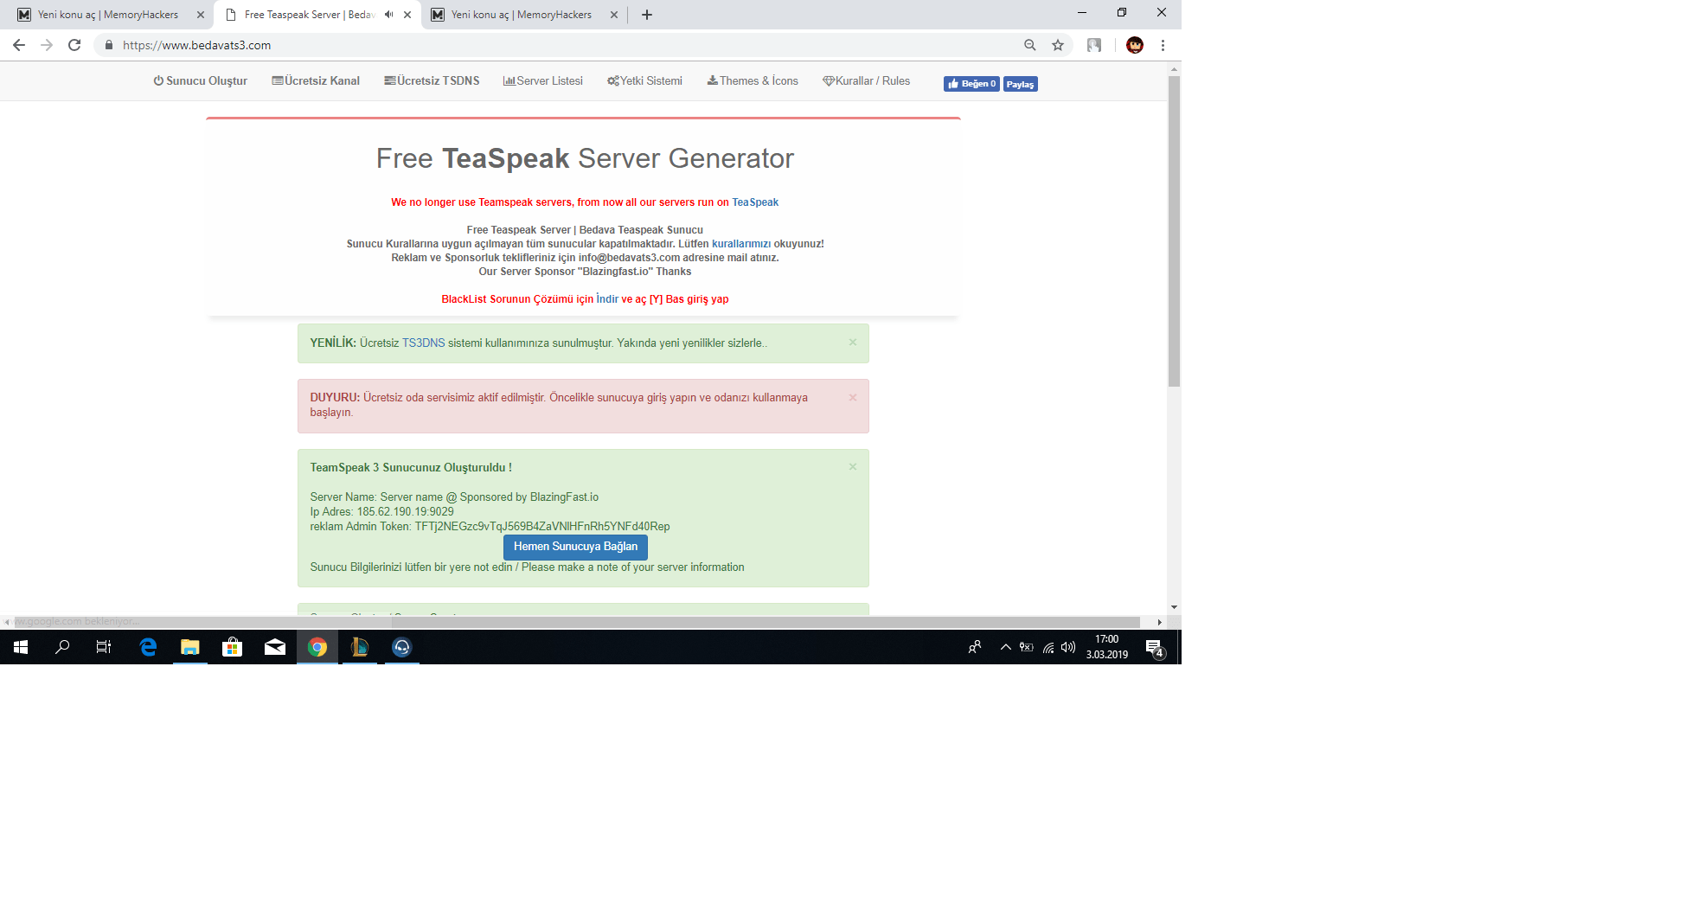Screen dimensions: 1685x910
Task: Click the Facebook Paylaş share button
Action: pos(1021,84)
